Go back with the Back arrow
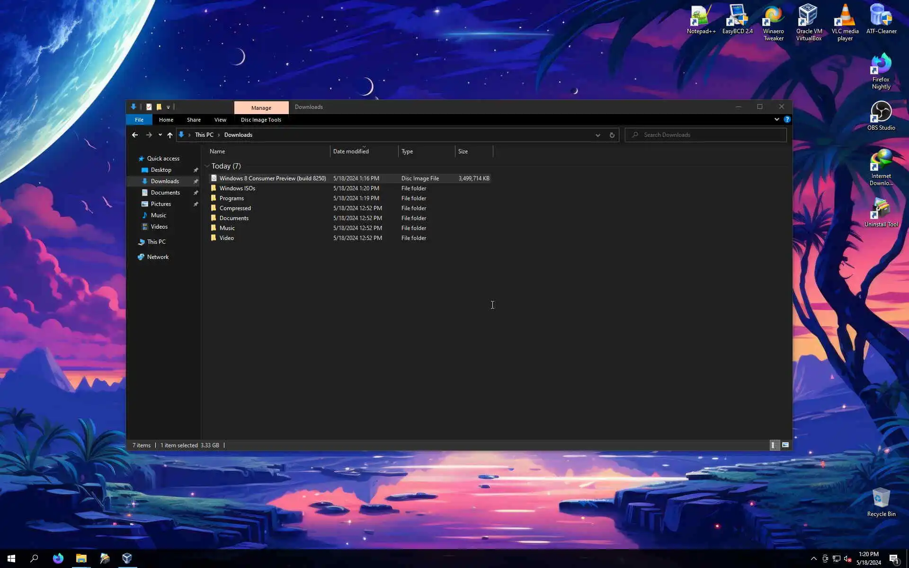The image size is (909, 568). 135,135
